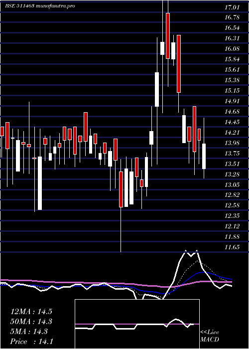Image resolution: width=249 pixels, height=349 pixels.
Task: Click the 15.84 price axis label
Action: (x=232, y=59)
